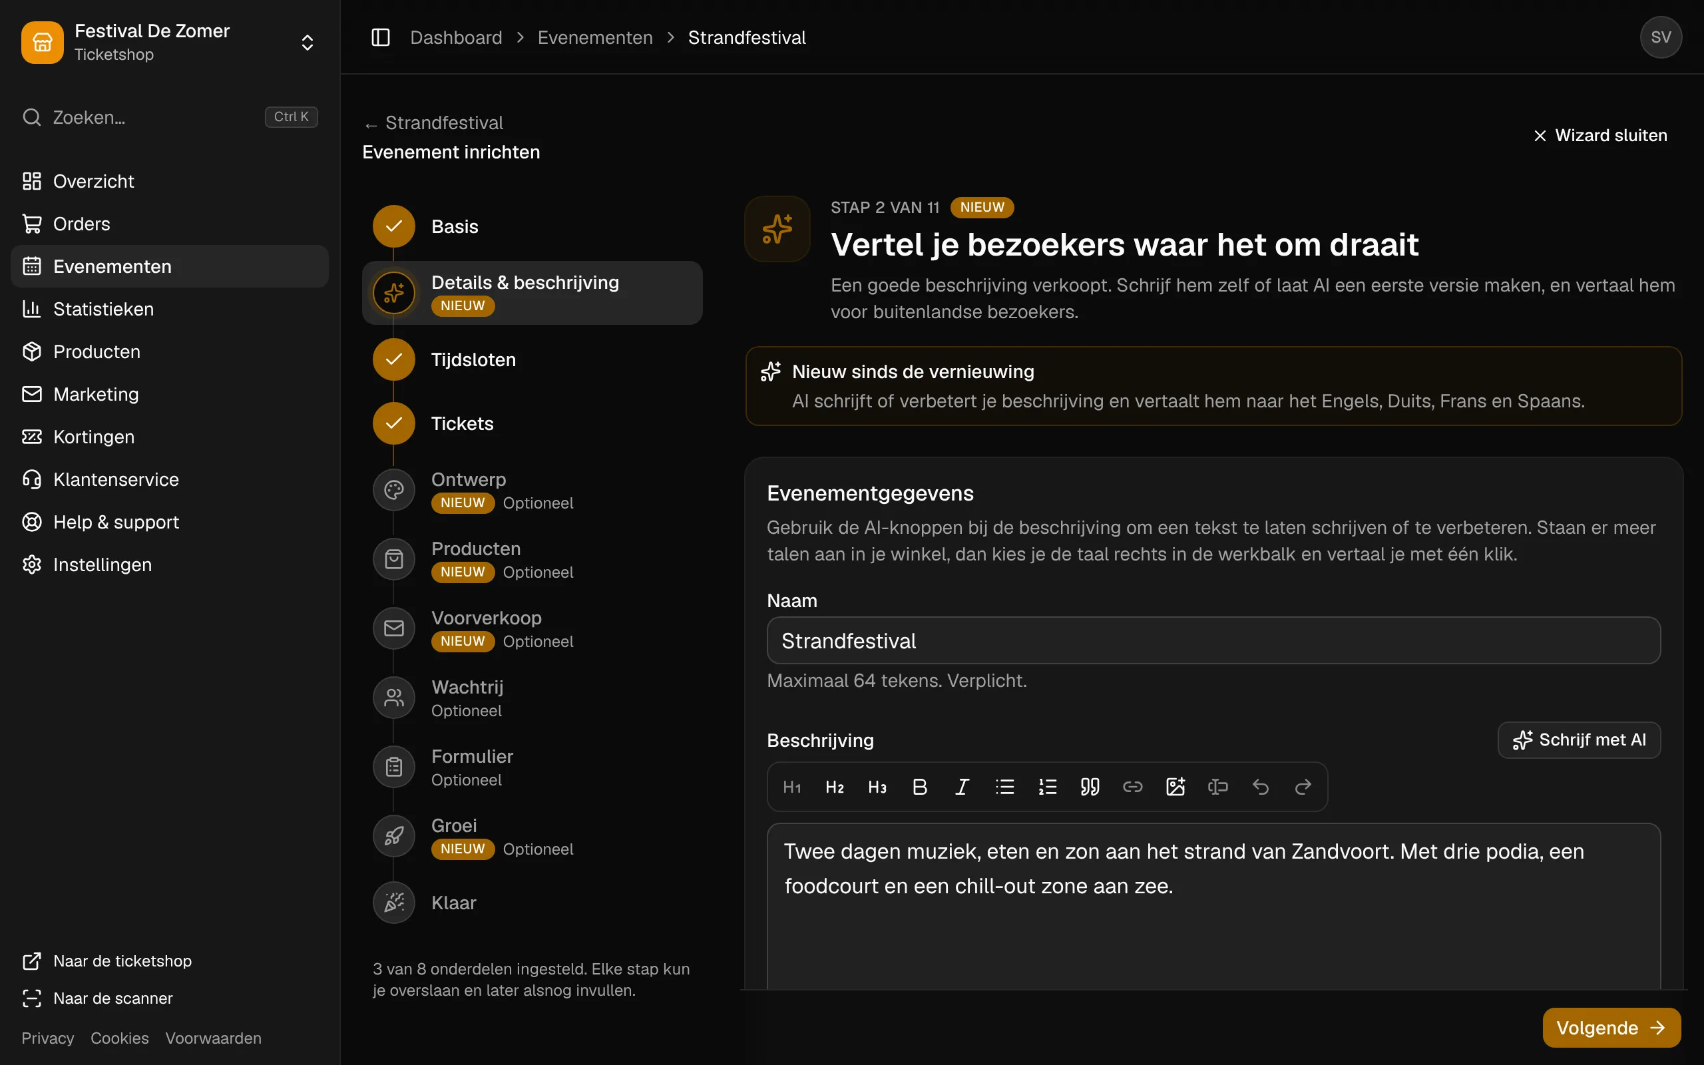Go to Orders in the sidebar
This screenshot has width=1704, height=1065.
click(170, 224)
